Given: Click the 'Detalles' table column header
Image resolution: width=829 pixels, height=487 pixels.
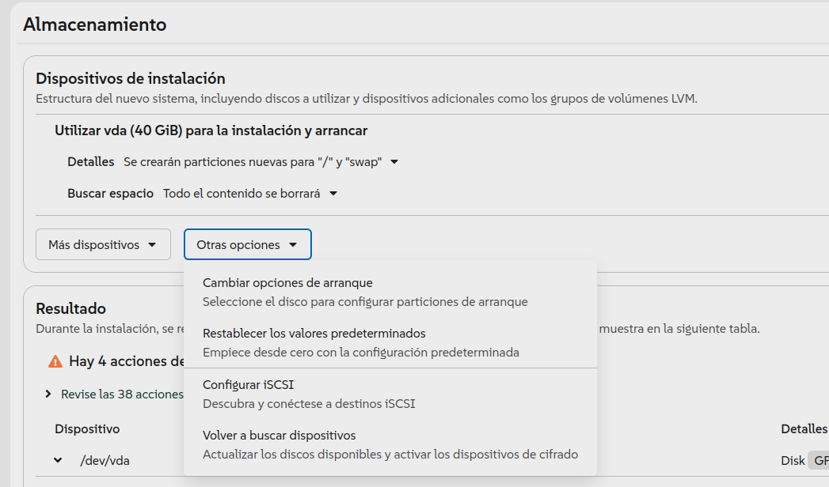Looking at the screenshot, I should pos(804,428).
